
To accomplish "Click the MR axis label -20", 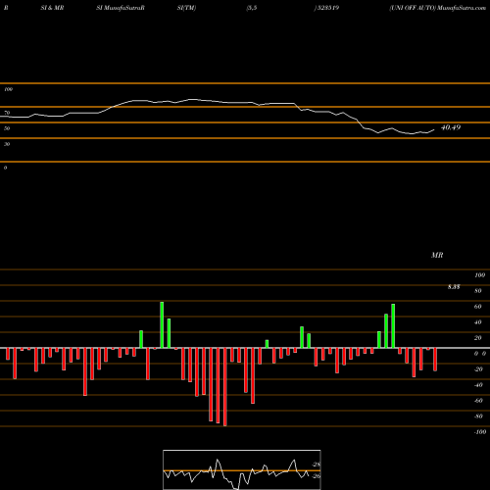I will point(478,369).
